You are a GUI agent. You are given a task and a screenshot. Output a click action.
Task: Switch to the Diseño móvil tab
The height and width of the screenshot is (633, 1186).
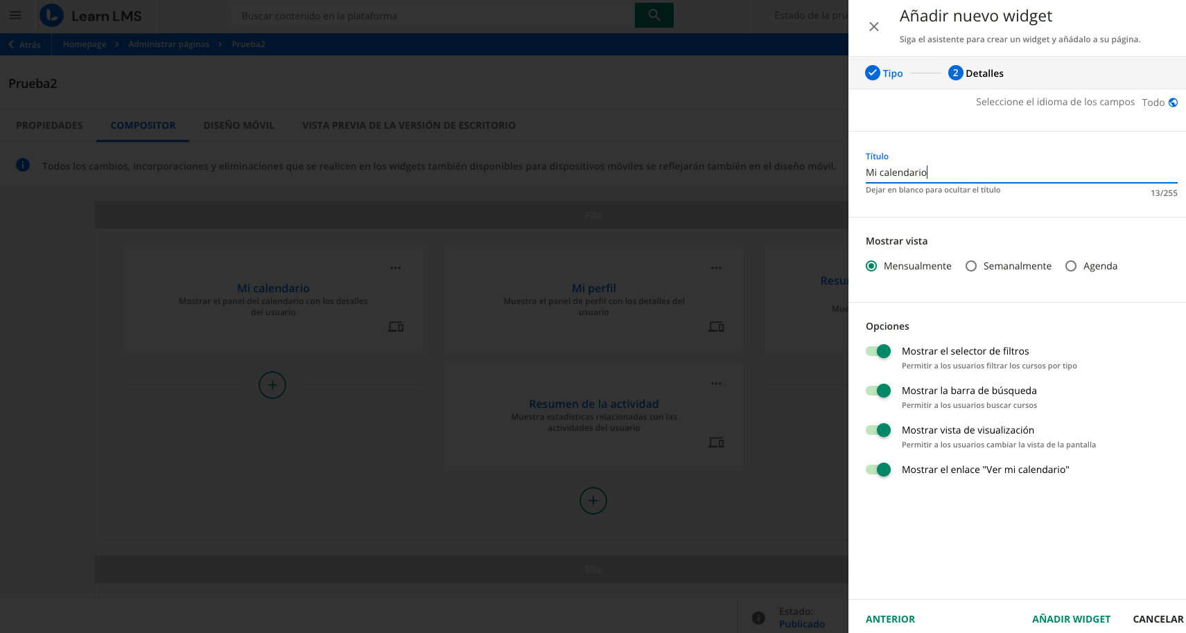[238, 125]
